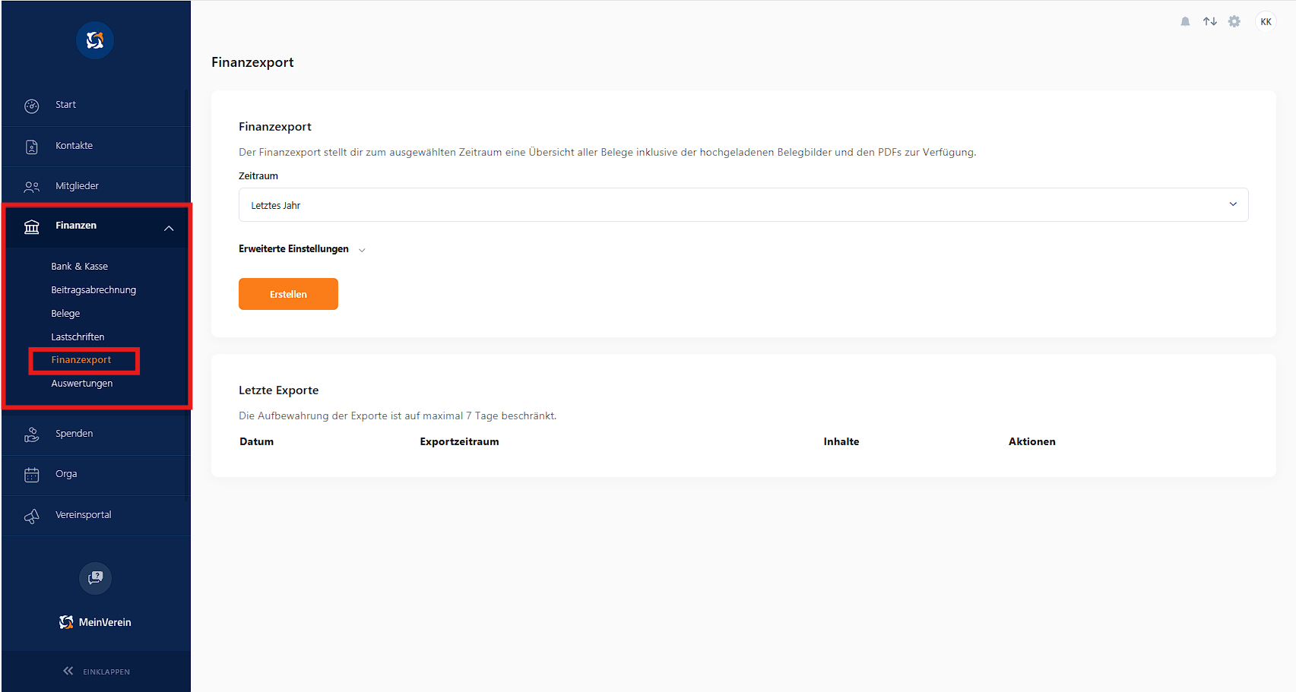Click the Zeitraum field label

click(258, 176)
